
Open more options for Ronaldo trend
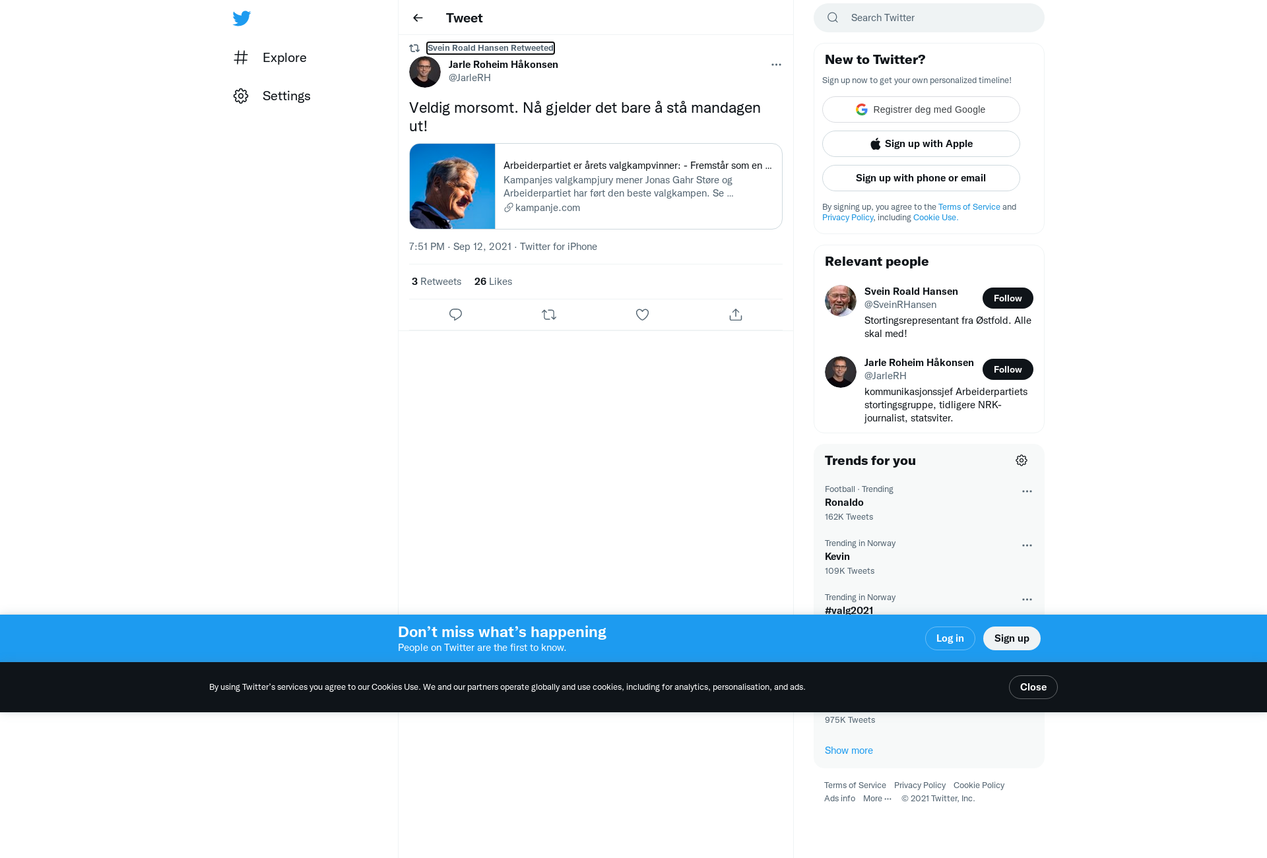[1027, 491]
